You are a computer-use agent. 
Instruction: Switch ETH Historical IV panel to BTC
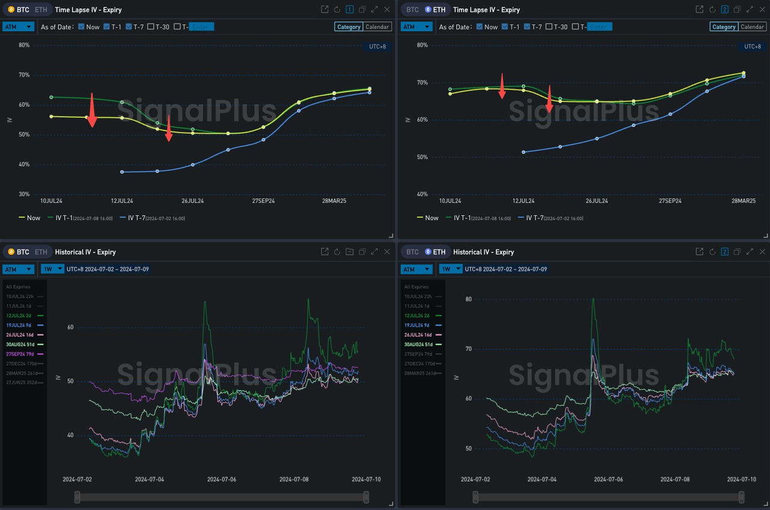(413, 252)
